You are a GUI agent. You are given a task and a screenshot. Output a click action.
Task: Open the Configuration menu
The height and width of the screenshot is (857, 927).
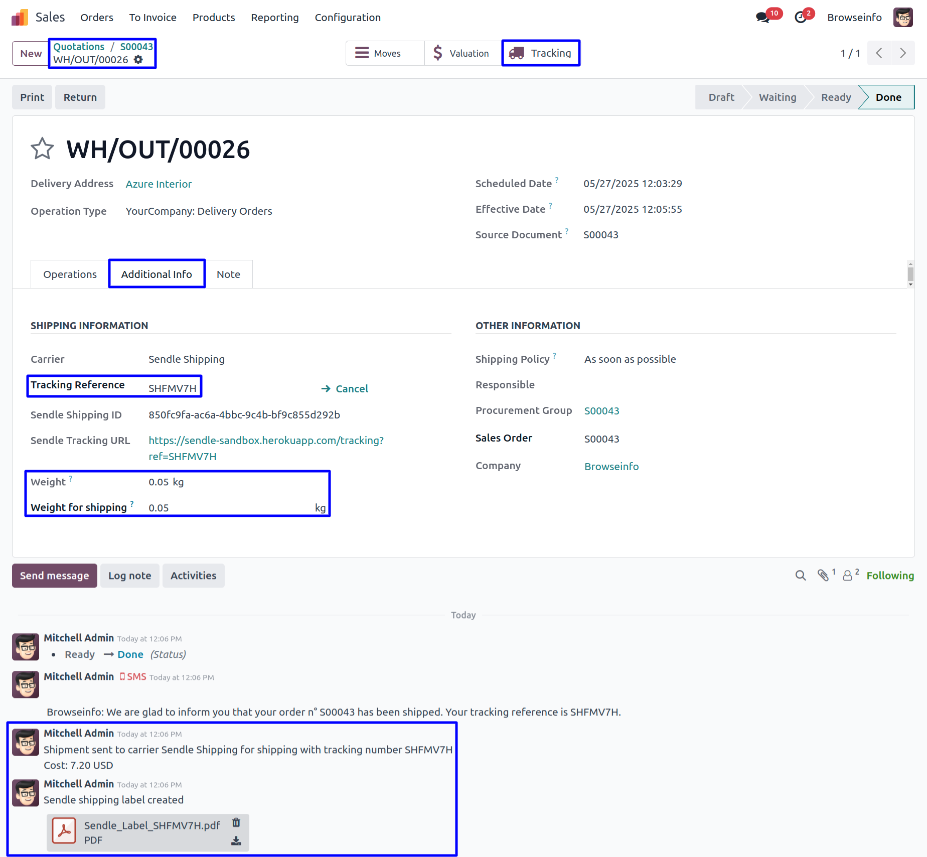(x=348, y=18)
